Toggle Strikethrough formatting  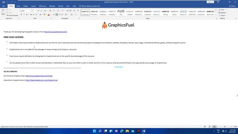coord(31,15)
